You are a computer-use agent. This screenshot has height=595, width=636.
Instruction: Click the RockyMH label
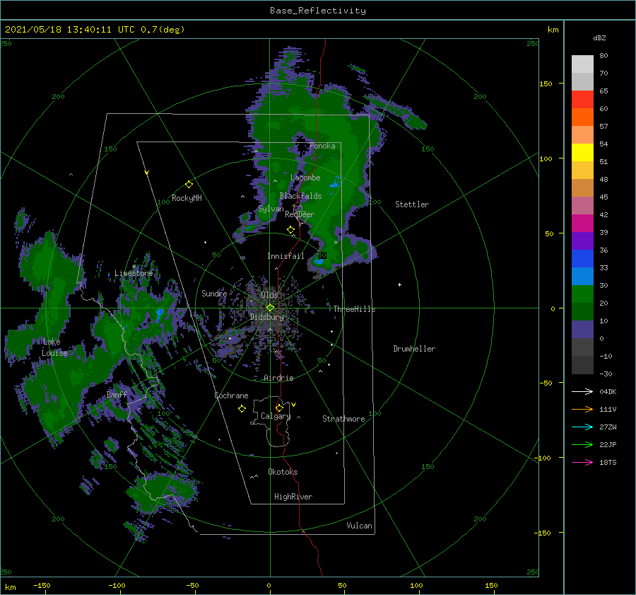click(x=187, y=198)
